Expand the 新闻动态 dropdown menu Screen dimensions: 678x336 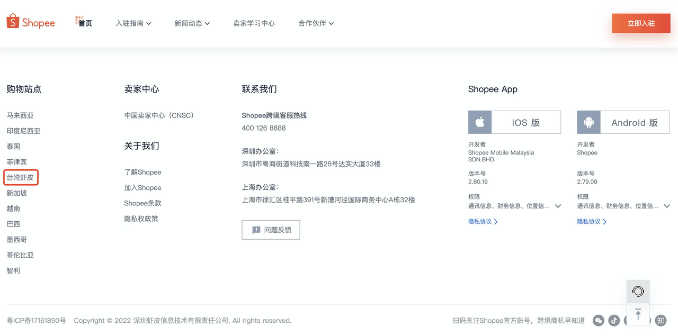(x=192, y=23)
